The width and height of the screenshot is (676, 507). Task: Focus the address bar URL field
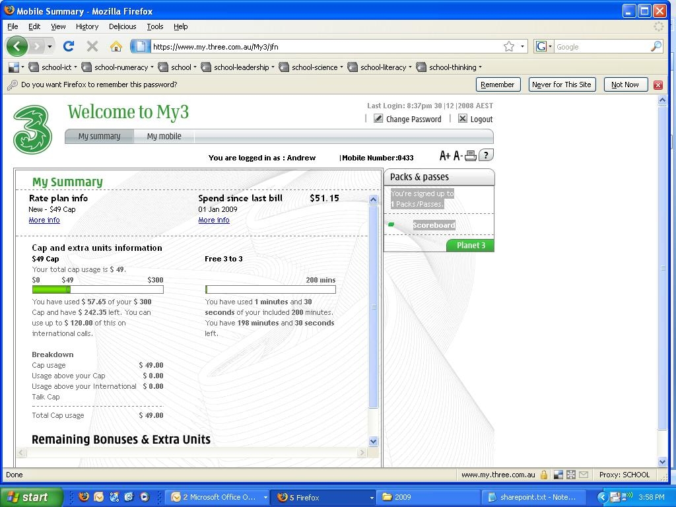[x=327, y=47]
